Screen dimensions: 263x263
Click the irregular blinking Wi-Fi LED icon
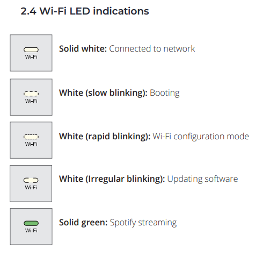(31, 183)
